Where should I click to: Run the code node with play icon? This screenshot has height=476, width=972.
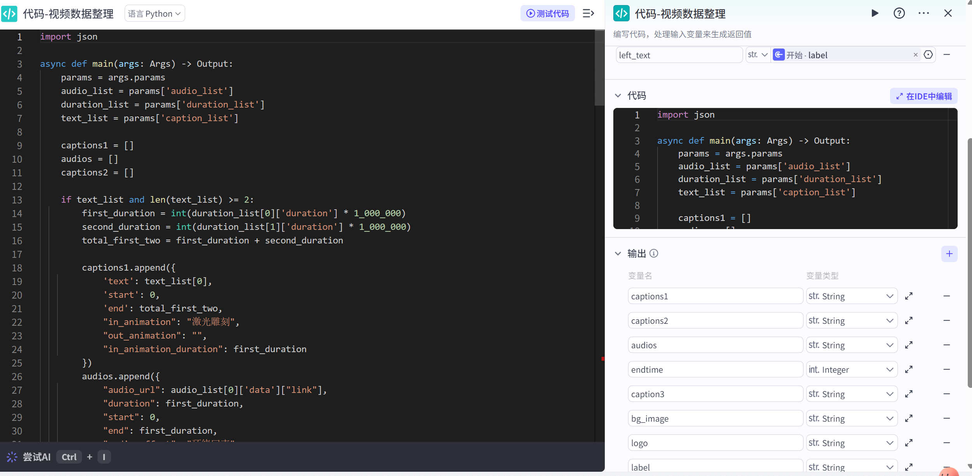[x=875, y=13]
